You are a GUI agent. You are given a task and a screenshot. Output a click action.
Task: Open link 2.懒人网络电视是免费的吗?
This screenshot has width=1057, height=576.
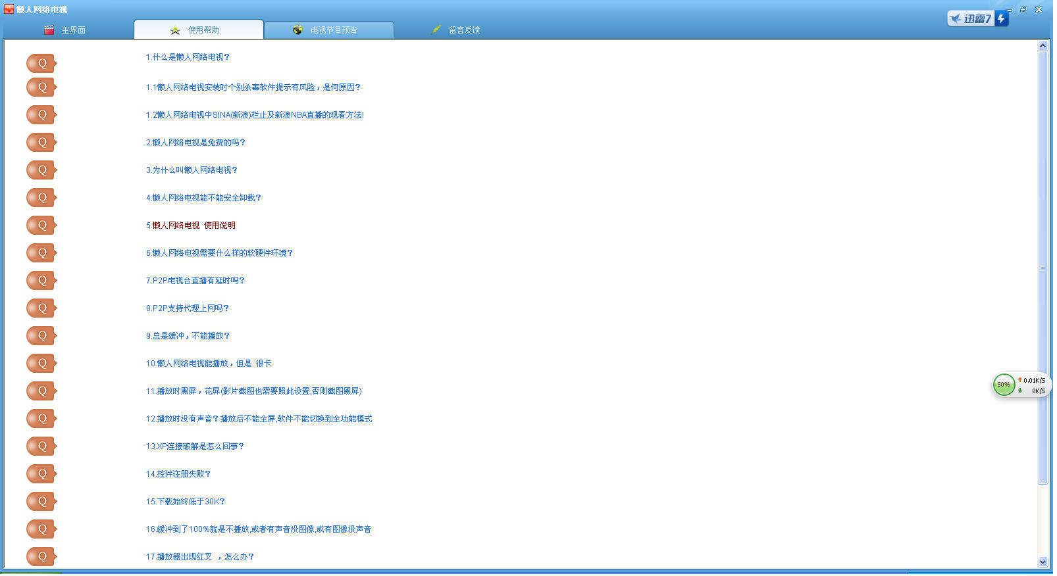pyautogui.click(x=195, y=143)
